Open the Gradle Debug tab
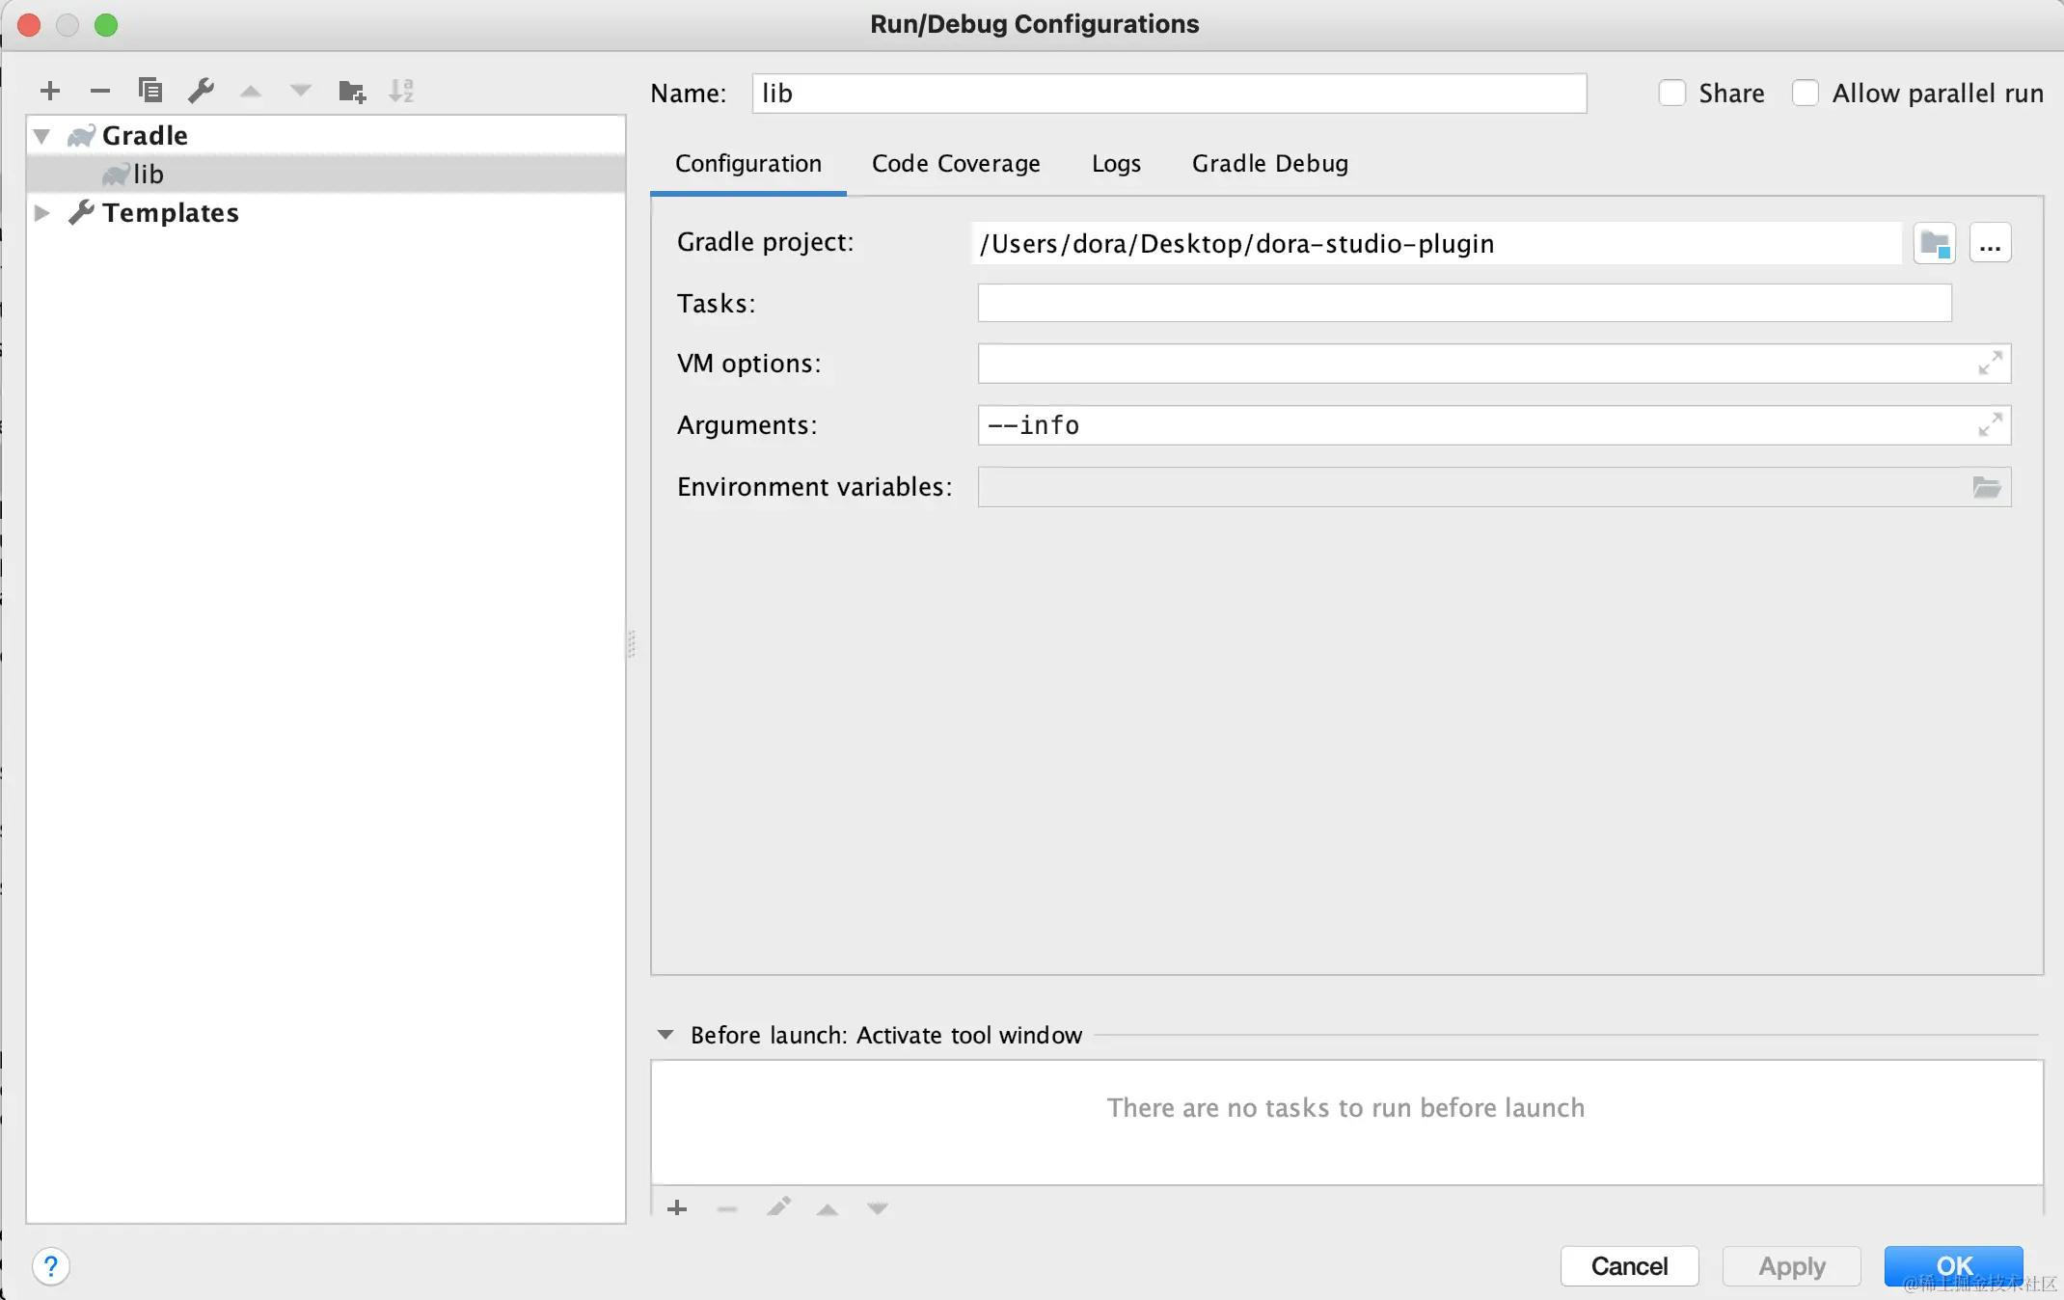This screenshot has height=1300, width=2064. click(1269, 164)
